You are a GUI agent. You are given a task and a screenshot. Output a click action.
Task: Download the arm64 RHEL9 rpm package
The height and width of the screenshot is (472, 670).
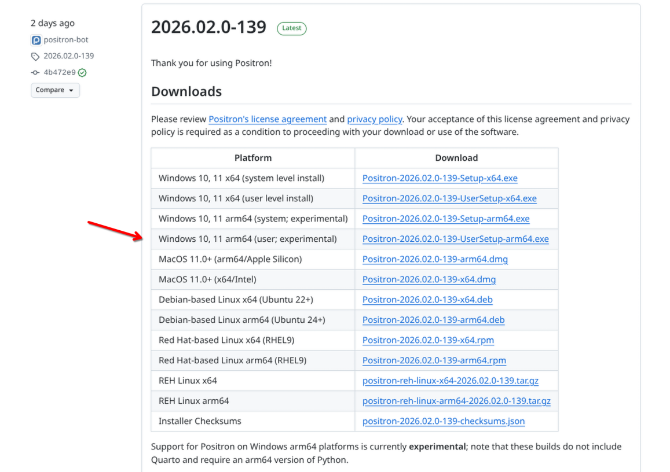pyautogui.click(x=434, y=360)
